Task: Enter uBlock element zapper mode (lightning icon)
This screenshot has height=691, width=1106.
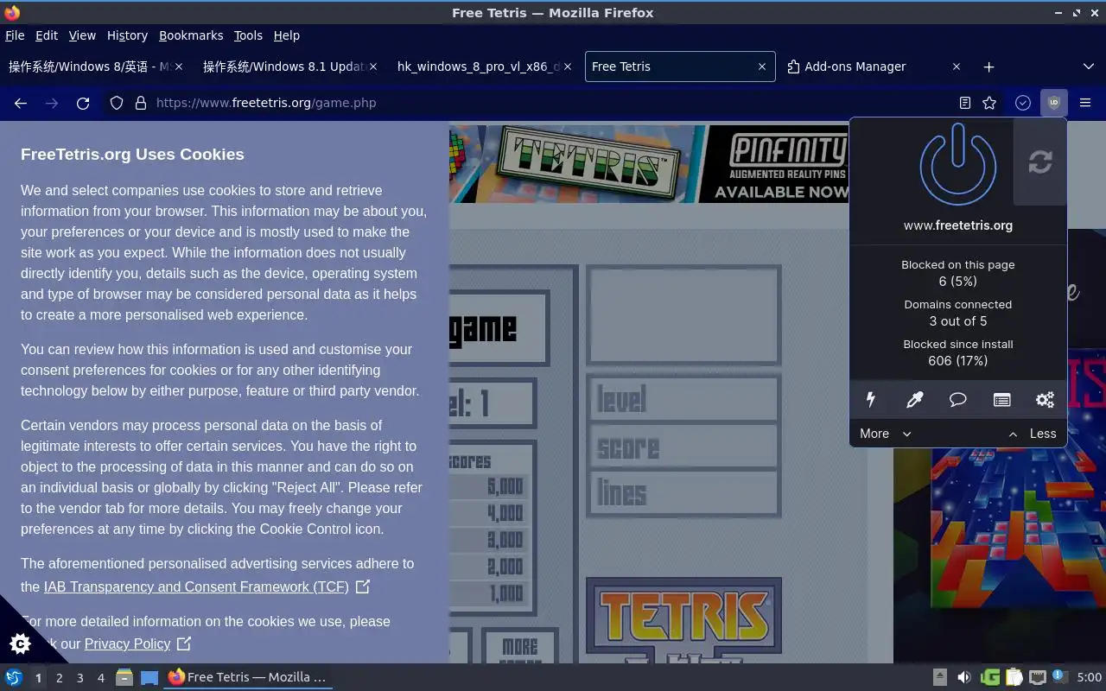Action: click(871, 399)
